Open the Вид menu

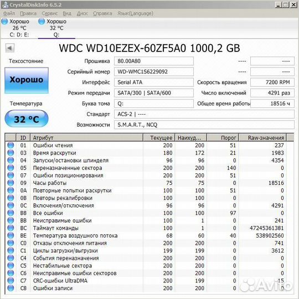[67, 13]
